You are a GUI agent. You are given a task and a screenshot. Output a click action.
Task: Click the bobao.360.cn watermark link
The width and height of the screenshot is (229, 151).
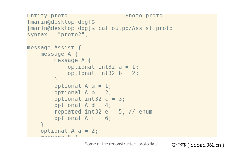205,145
